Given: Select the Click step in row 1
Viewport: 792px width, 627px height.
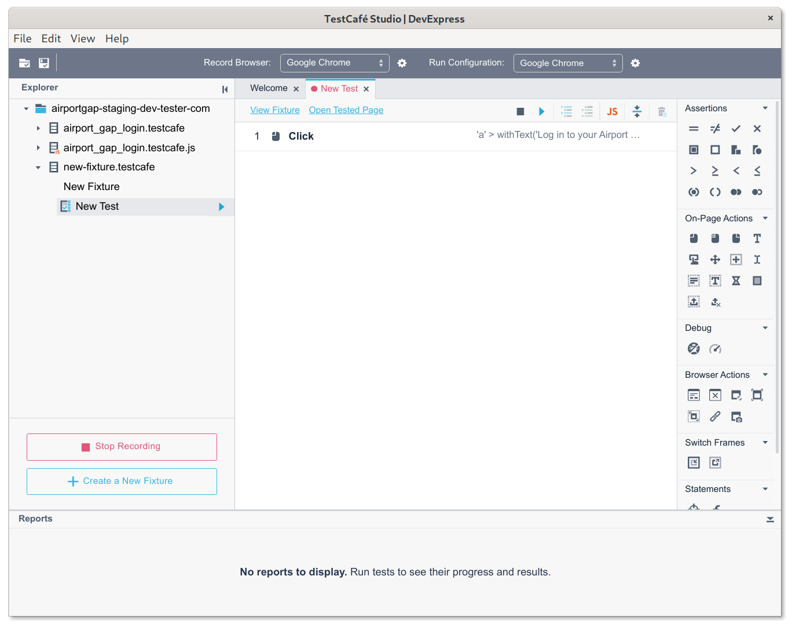Looking at the screenshot, I should point(456,136).
